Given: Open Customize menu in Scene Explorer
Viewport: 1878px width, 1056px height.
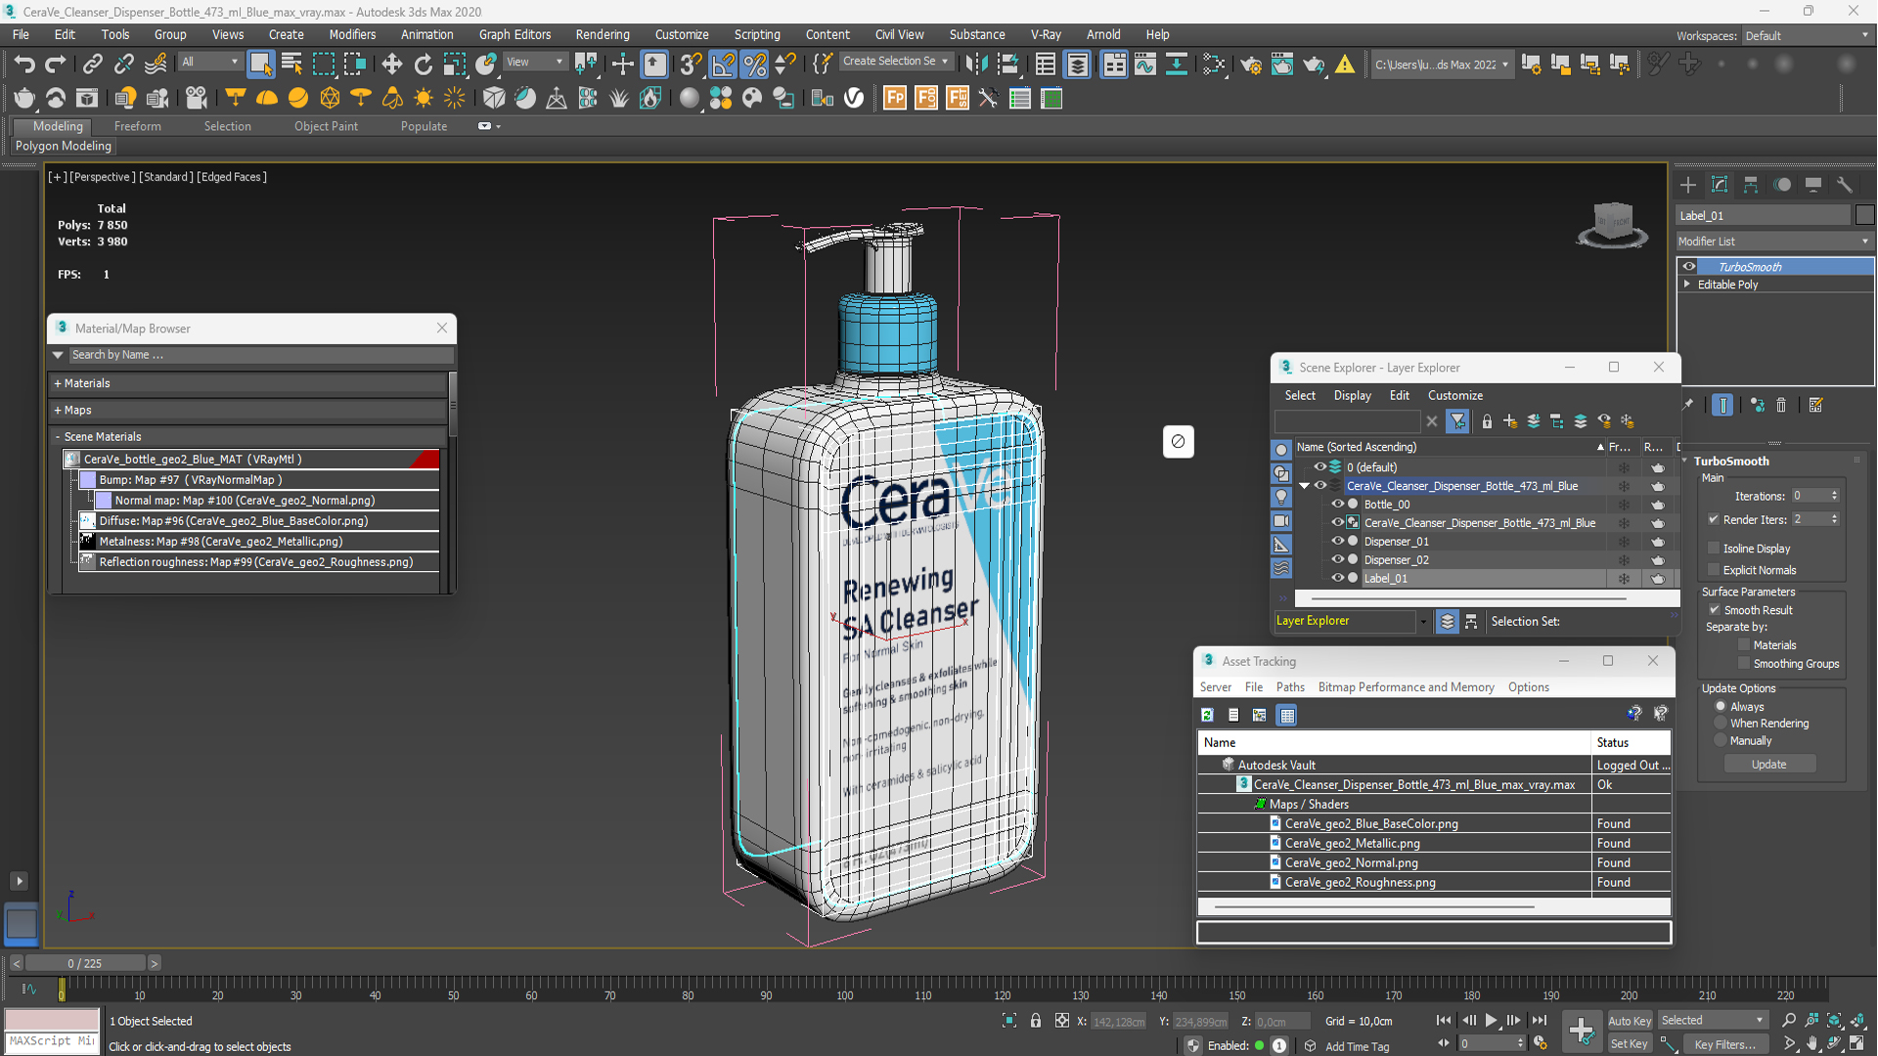Looking at the screenshot, I should coord(1454,395).
